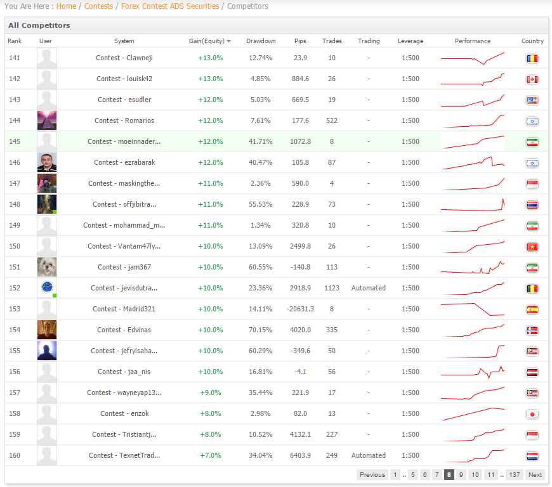The height and width of the screenshot is (487, 552).
Task: Sort table by Leverage column
Action: (x=411, y=41)
